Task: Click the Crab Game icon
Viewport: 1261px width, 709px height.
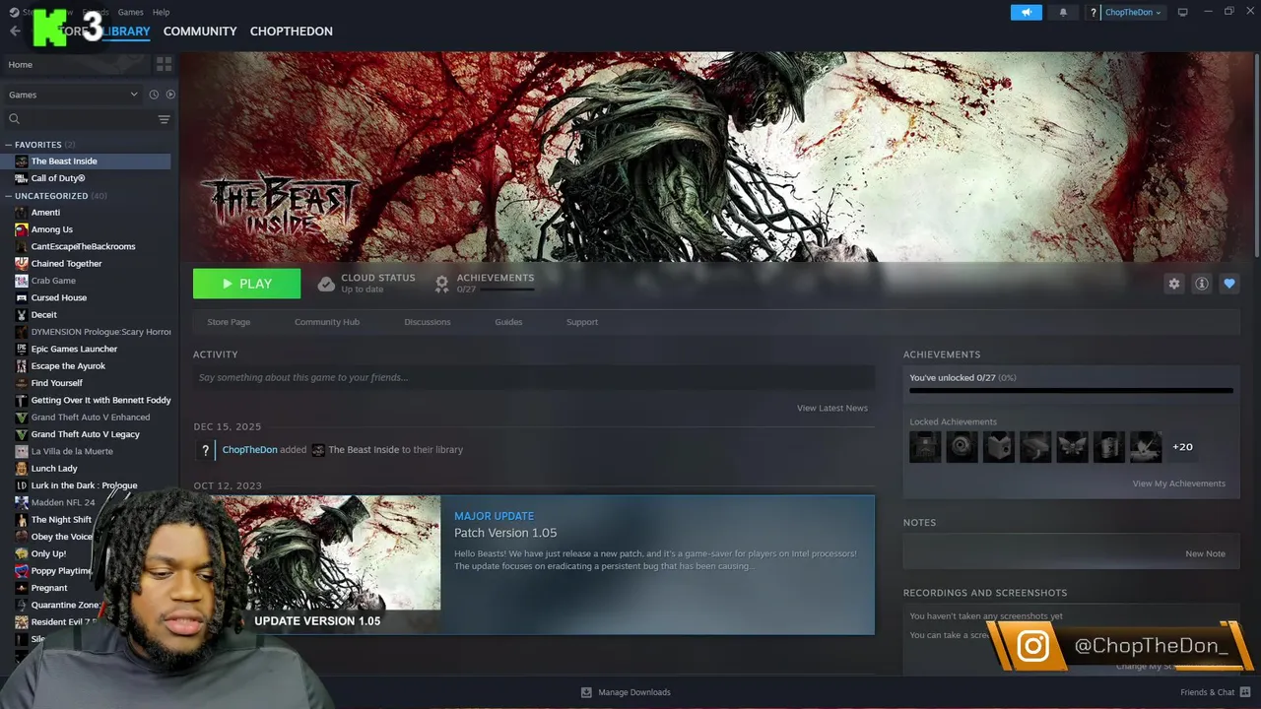Action: click(x=22, y=281)
